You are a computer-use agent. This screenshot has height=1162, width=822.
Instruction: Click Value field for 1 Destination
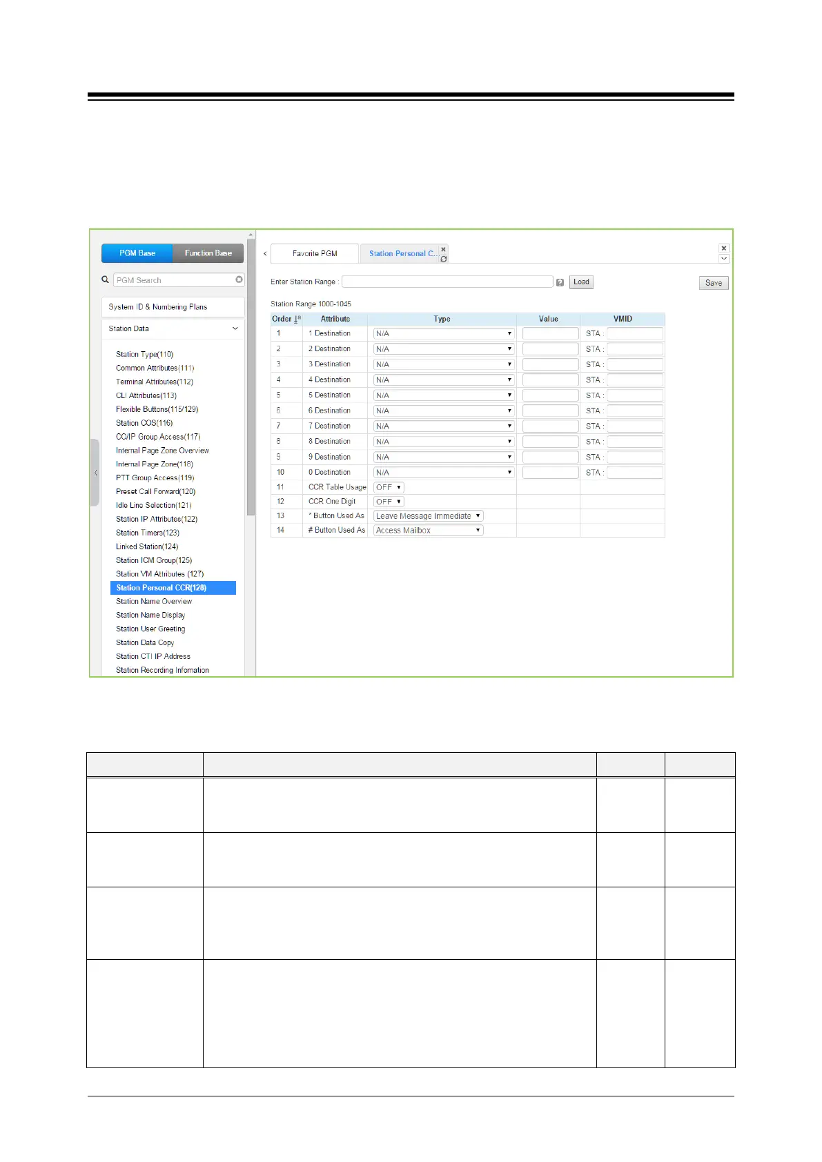(x=550, y=333)
